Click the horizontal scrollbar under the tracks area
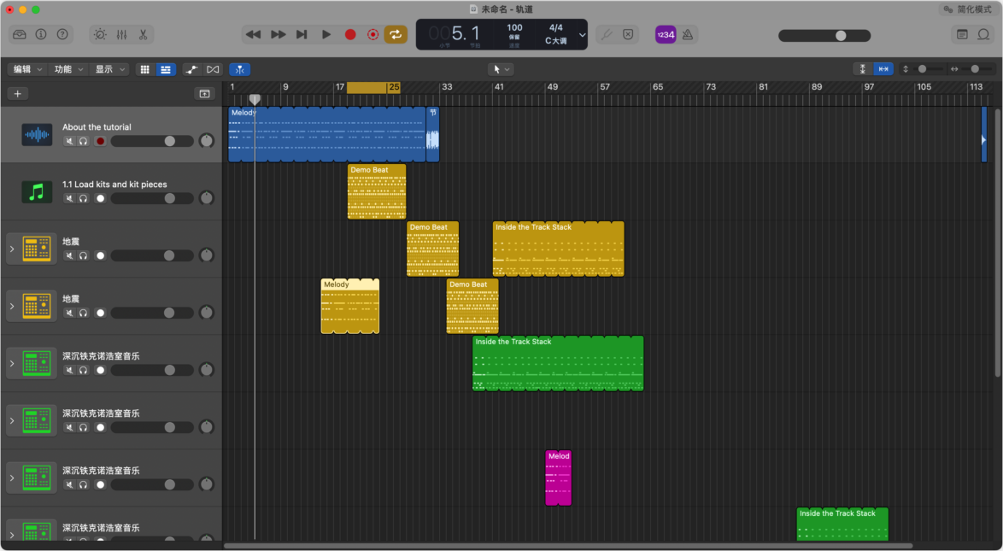This screenshot has height=551, width=1003. pos(568,546)
